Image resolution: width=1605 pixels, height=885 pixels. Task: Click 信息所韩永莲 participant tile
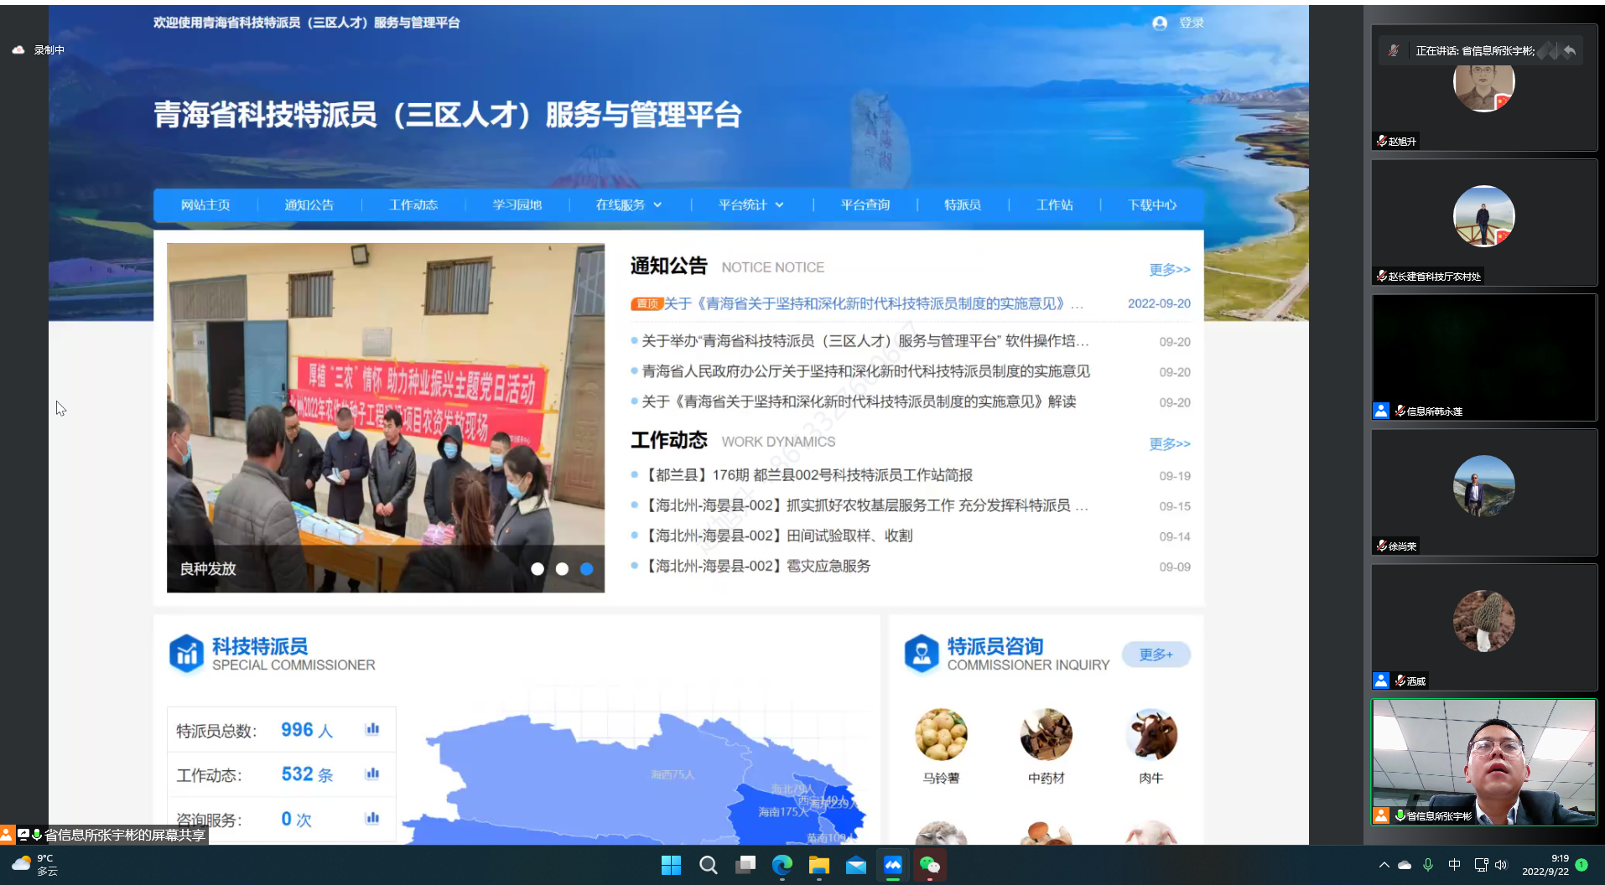[1483, 357]
